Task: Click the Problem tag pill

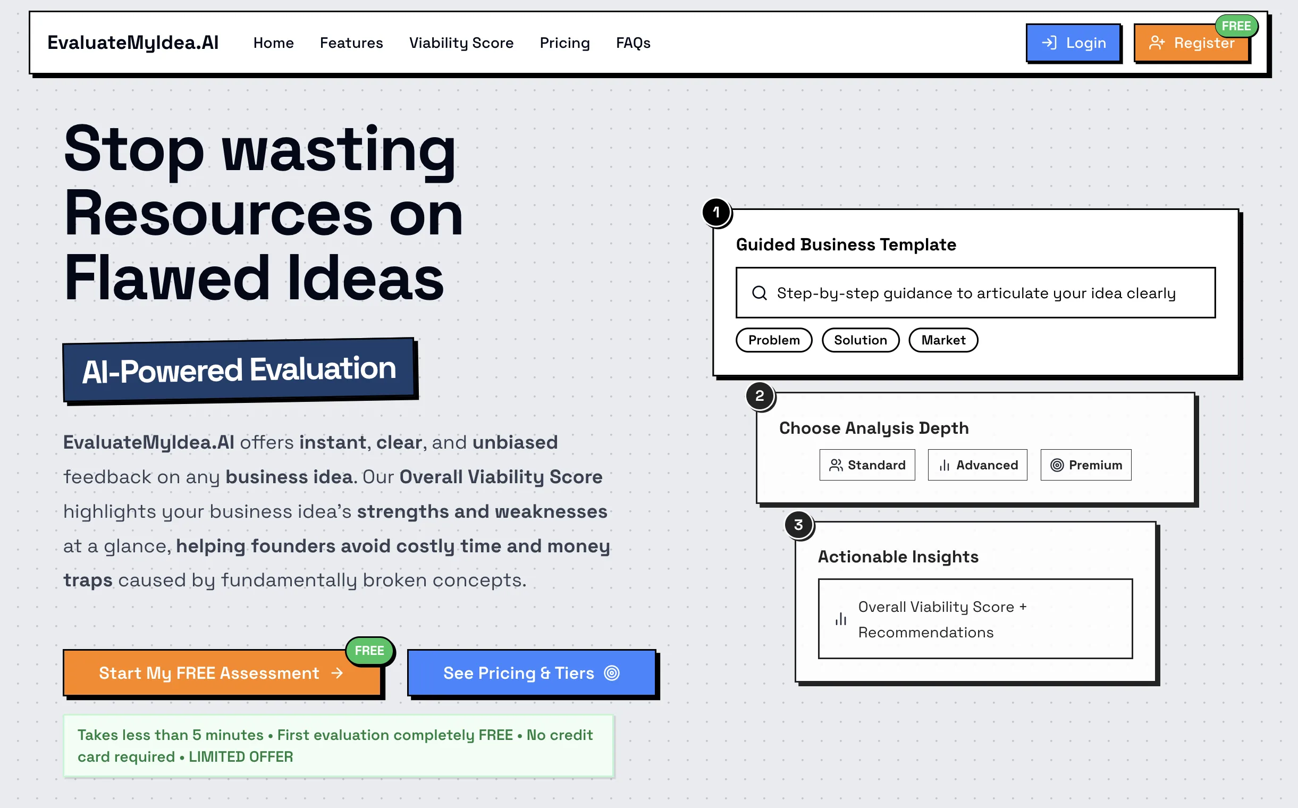Action: [x=774, y=340]
